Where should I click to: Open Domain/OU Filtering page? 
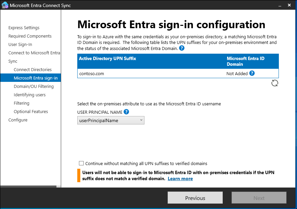coord(34,87)
